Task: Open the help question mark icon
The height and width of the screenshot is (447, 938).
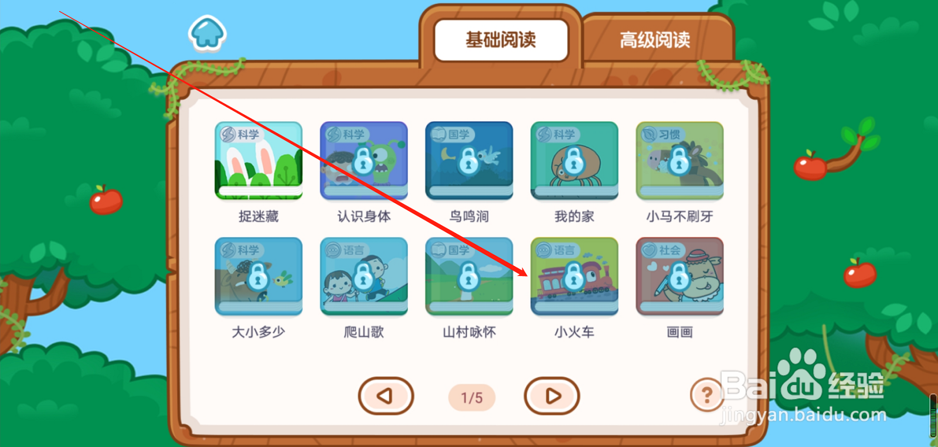Action: pyautogui.click(x=706, y=395)
